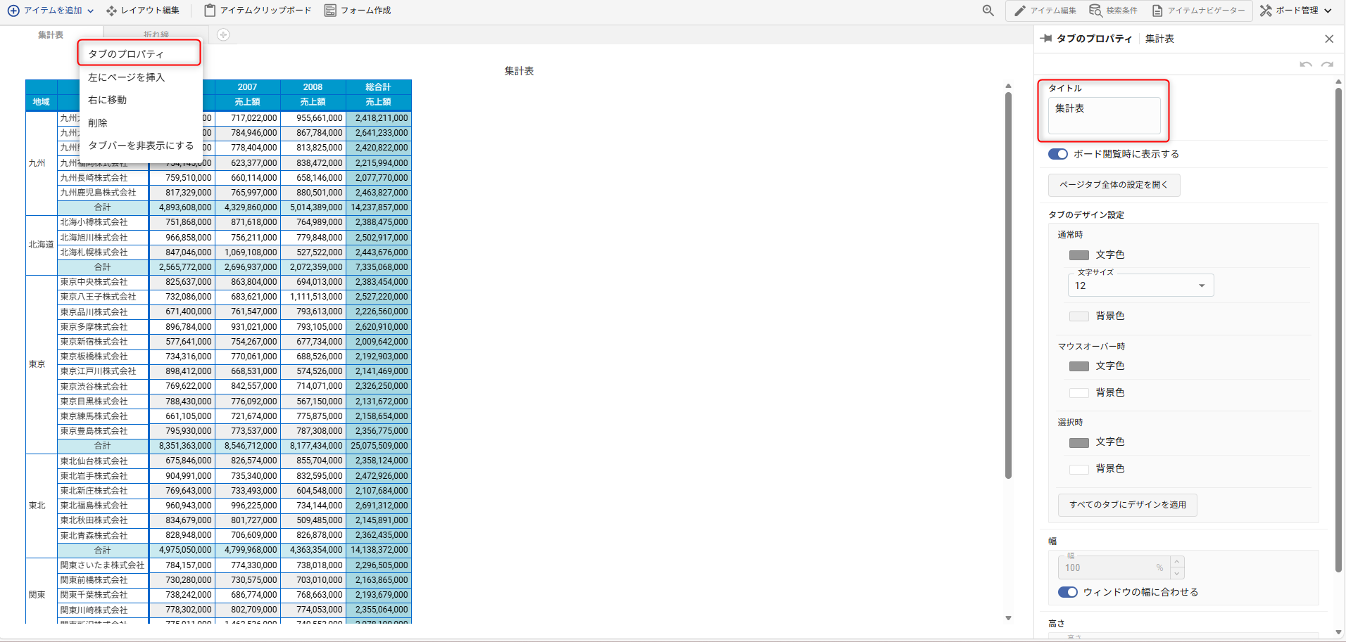Pin the タブのプロパティ panel
The width and height of the screenshot is (1346, 642).
(x=1046, y=39)
